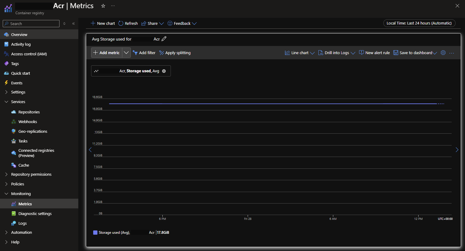Click Add metric button
Screen dimensions: 465x251
click(107, 53)
